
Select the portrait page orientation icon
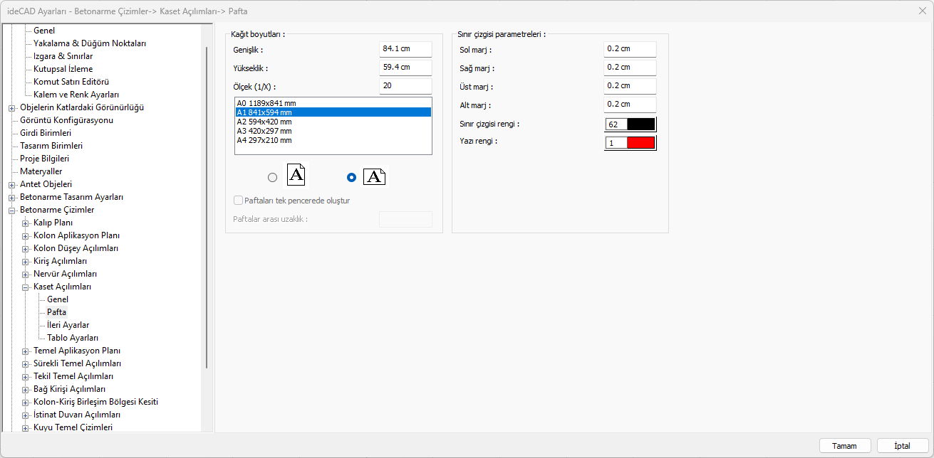[x=296, y=176]
